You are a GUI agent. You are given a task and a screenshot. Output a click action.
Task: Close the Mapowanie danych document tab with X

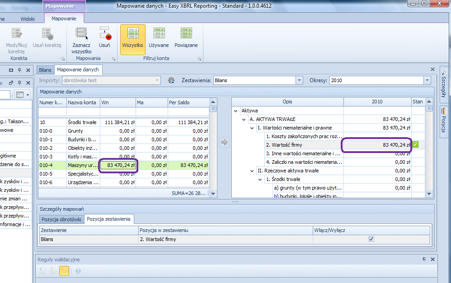pyautogui.click(x=432, y=70)
